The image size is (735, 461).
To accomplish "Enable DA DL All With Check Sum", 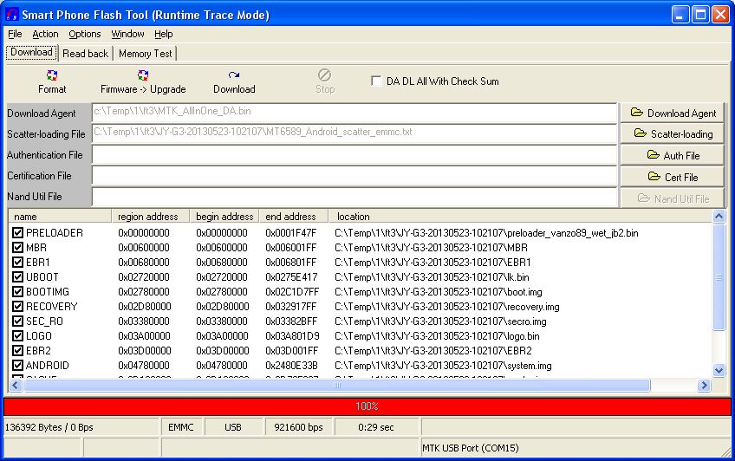I will (x=376, y=81).
